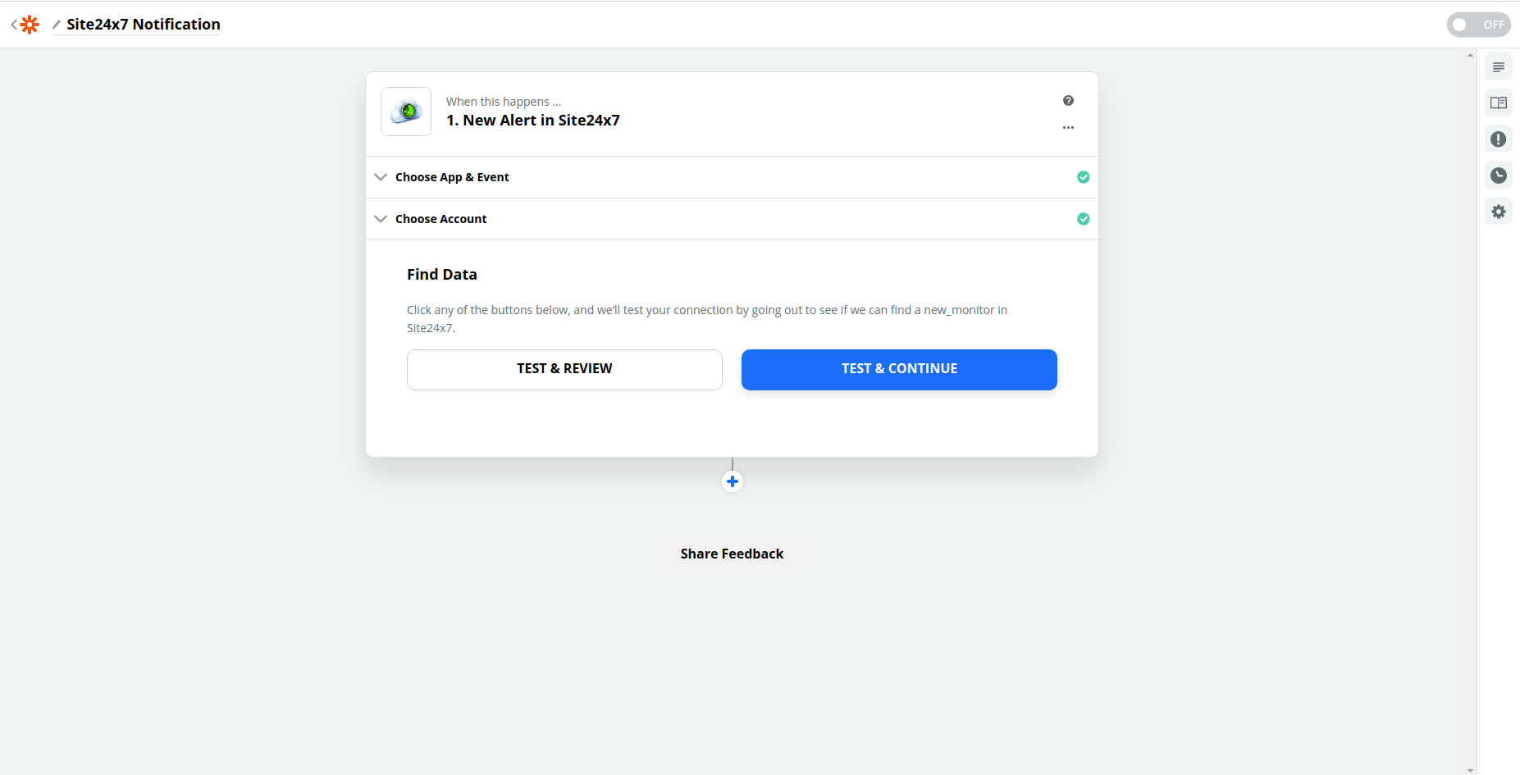Open the settings gear sidebar icon
Screen dimensions: 1520x775
[x=1499, y=212]
